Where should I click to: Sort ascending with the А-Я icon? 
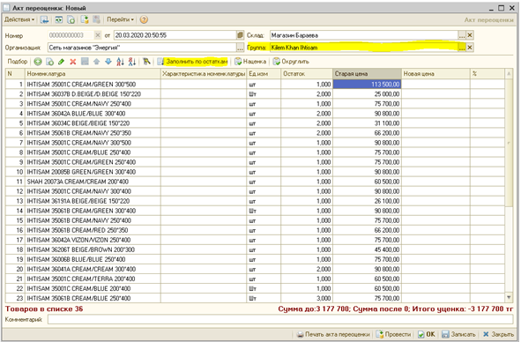click(120, 62)
